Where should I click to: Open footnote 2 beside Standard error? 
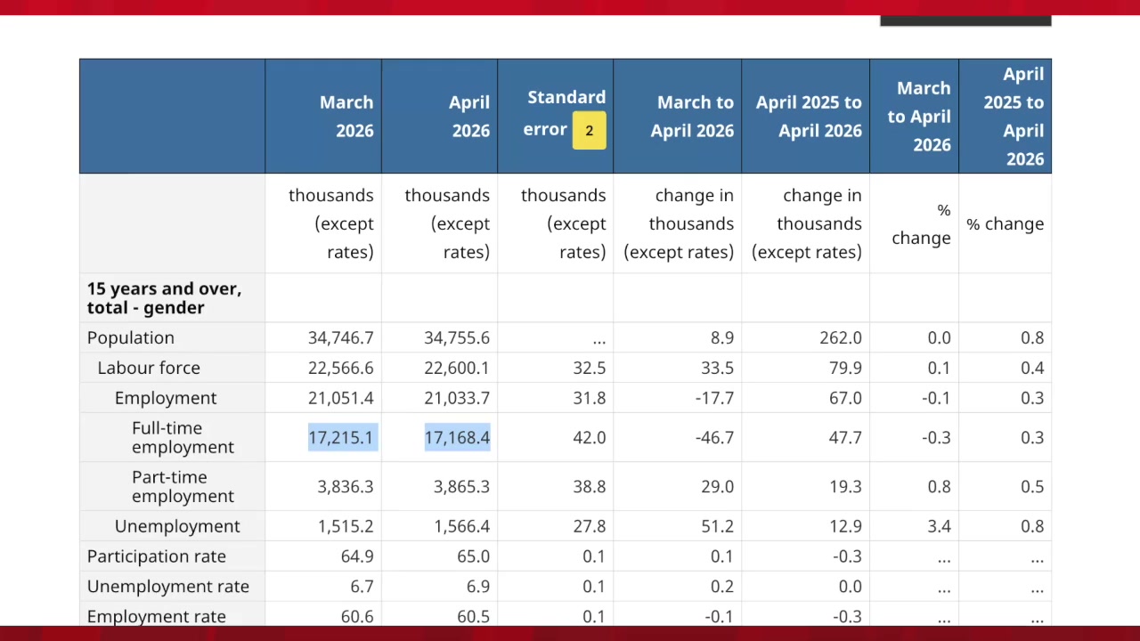(x=589, y=131)
